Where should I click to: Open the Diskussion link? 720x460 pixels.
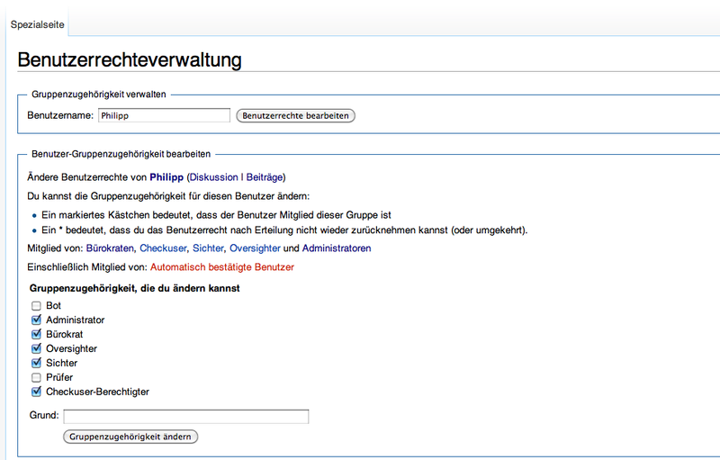point(214,177)
